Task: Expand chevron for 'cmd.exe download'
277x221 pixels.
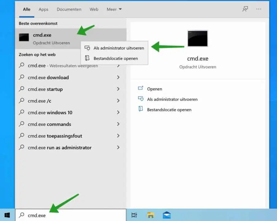Action: click(x=118, y=77)
